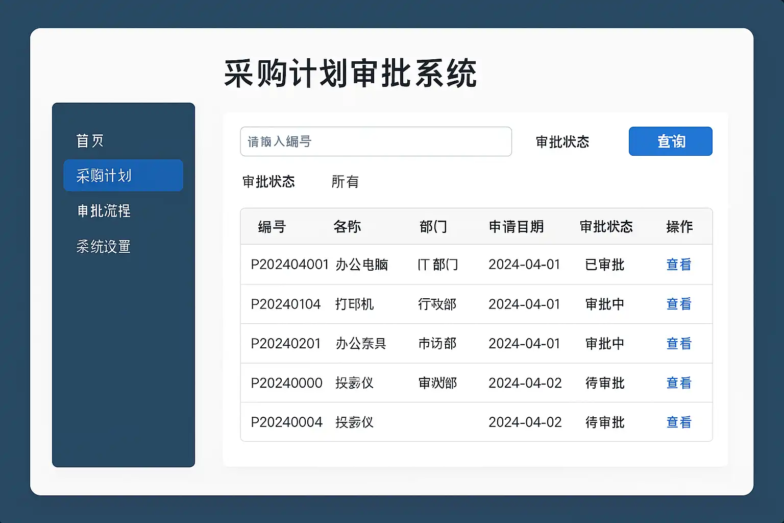Select the P20240104 number cell
Image resolution: width=784 pixels, height=523 pixels.
286,304
